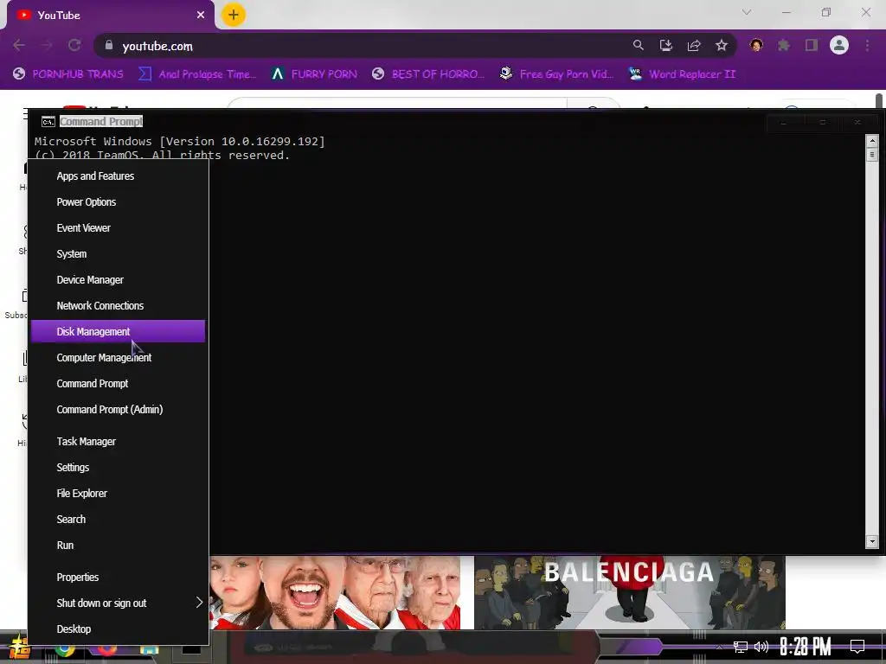Open the BEST OF HORRO... bookmark

[x=427, y=74]
